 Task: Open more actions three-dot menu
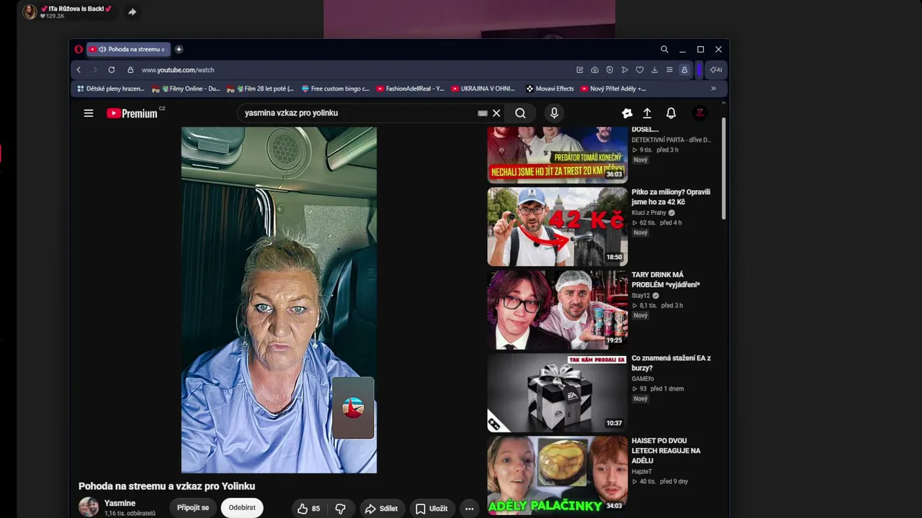pyautogui.click(x=469, y=509)
